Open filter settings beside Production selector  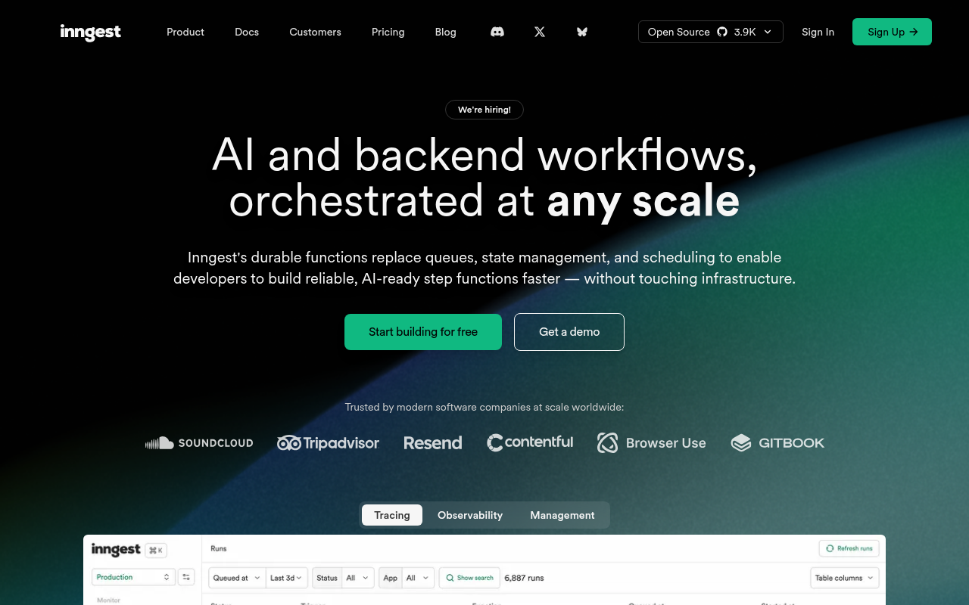pos(186,576)
